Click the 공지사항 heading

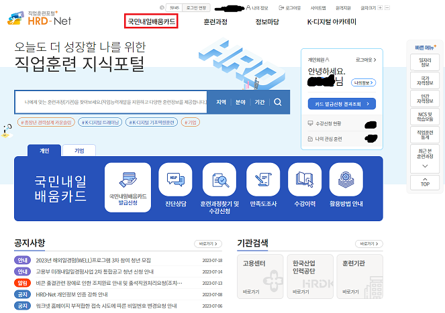[x=30, y=243]
